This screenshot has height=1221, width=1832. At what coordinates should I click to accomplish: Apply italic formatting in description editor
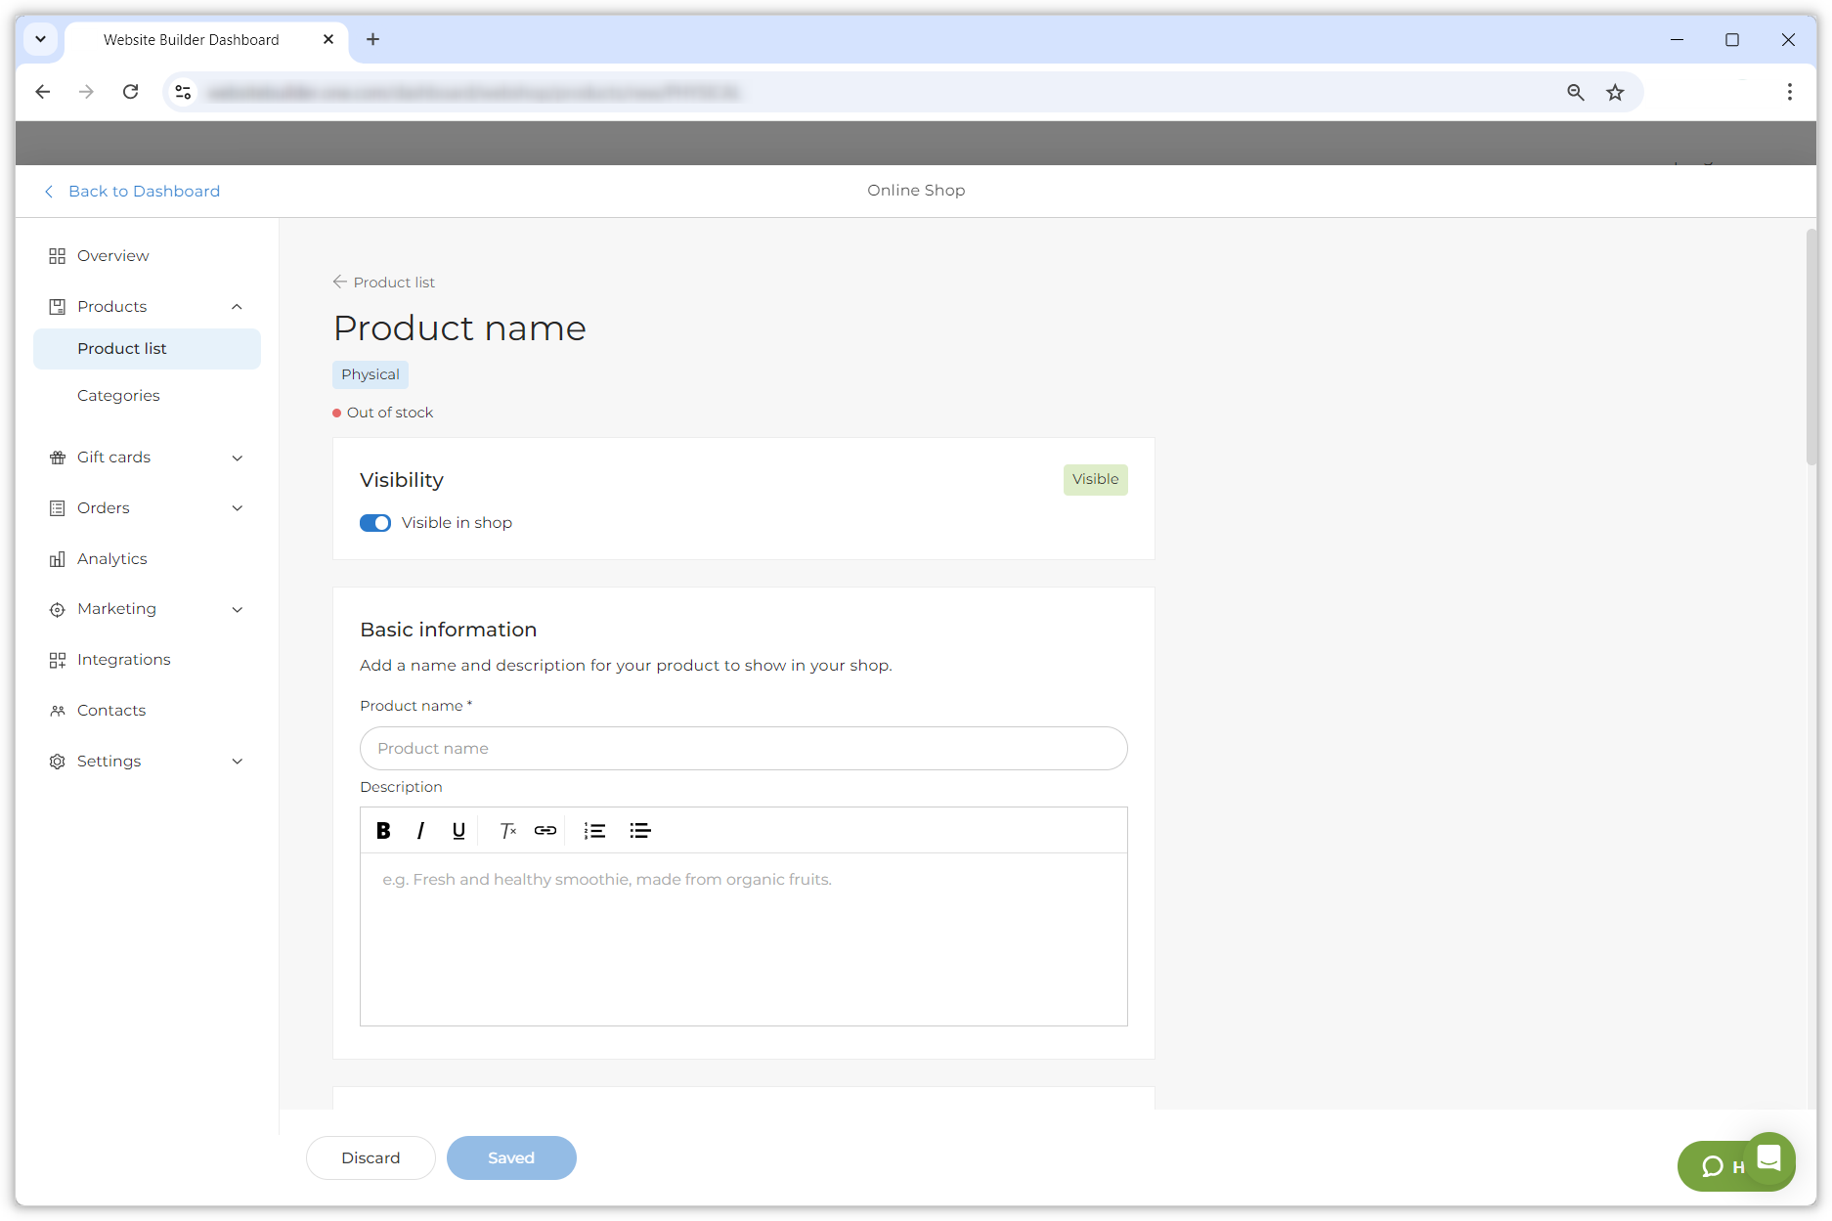420,831
